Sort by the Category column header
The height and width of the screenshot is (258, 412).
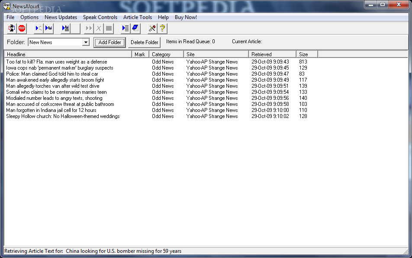pos(166,54)
